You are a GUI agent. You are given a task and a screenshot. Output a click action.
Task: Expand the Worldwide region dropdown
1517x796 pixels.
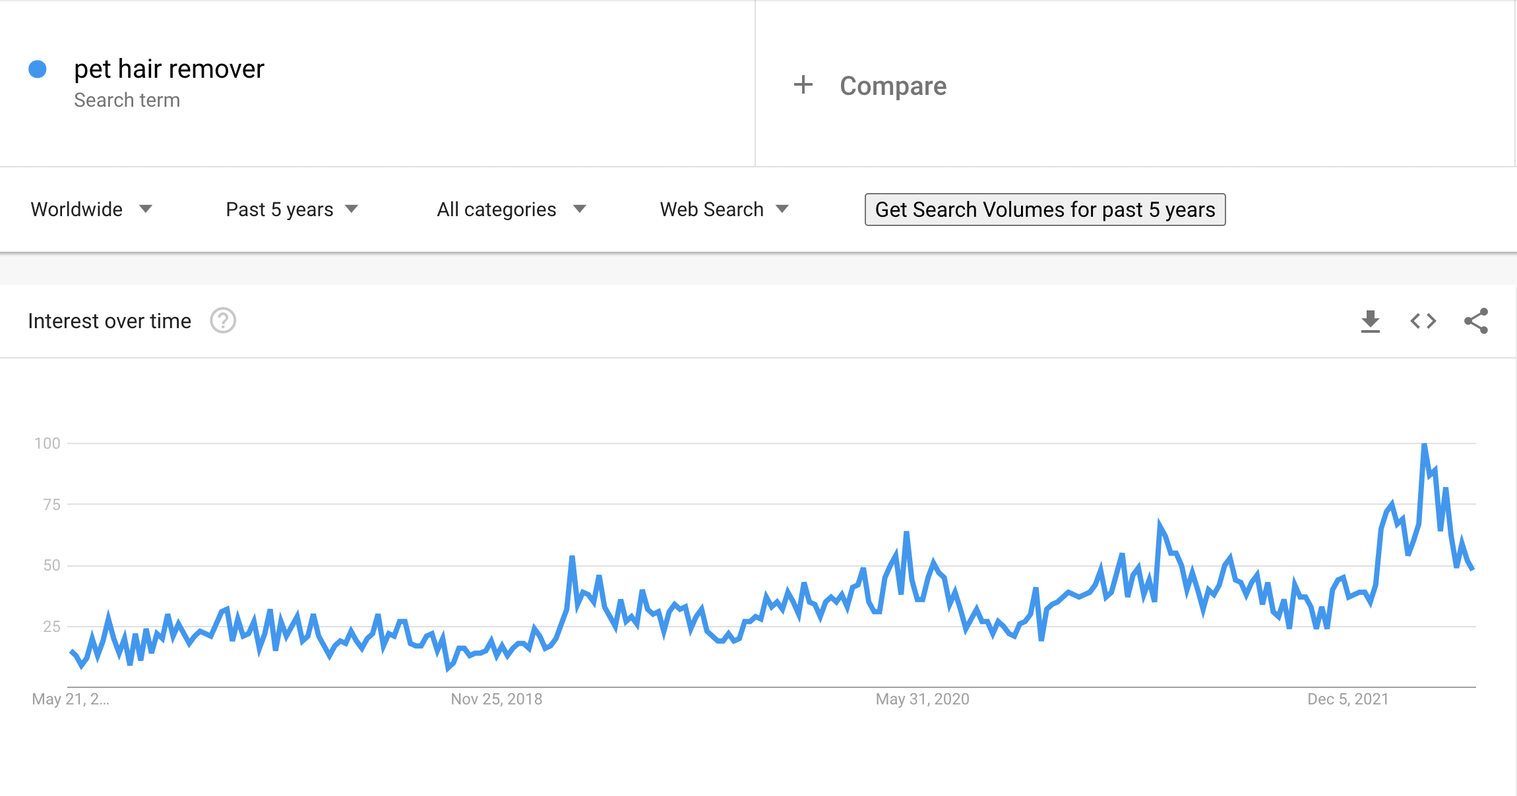click(91, 209)
